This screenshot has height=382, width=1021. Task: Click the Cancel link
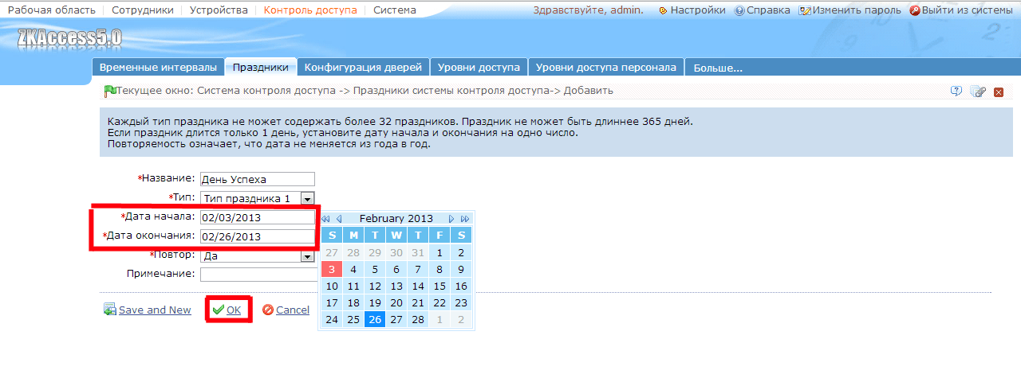[x=293, y=310]
